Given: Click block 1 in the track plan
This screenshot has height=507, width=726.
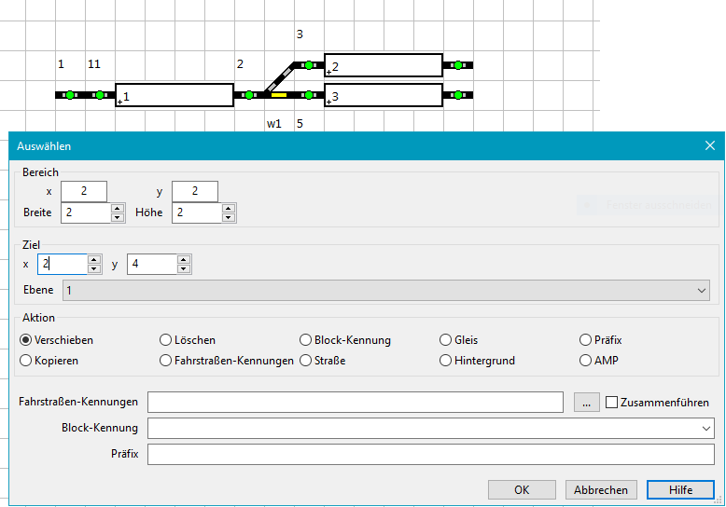Looking at the screenshot, I should click(175, 95).
